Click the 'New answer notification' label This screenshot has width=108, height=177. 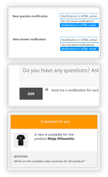(29, 39)
